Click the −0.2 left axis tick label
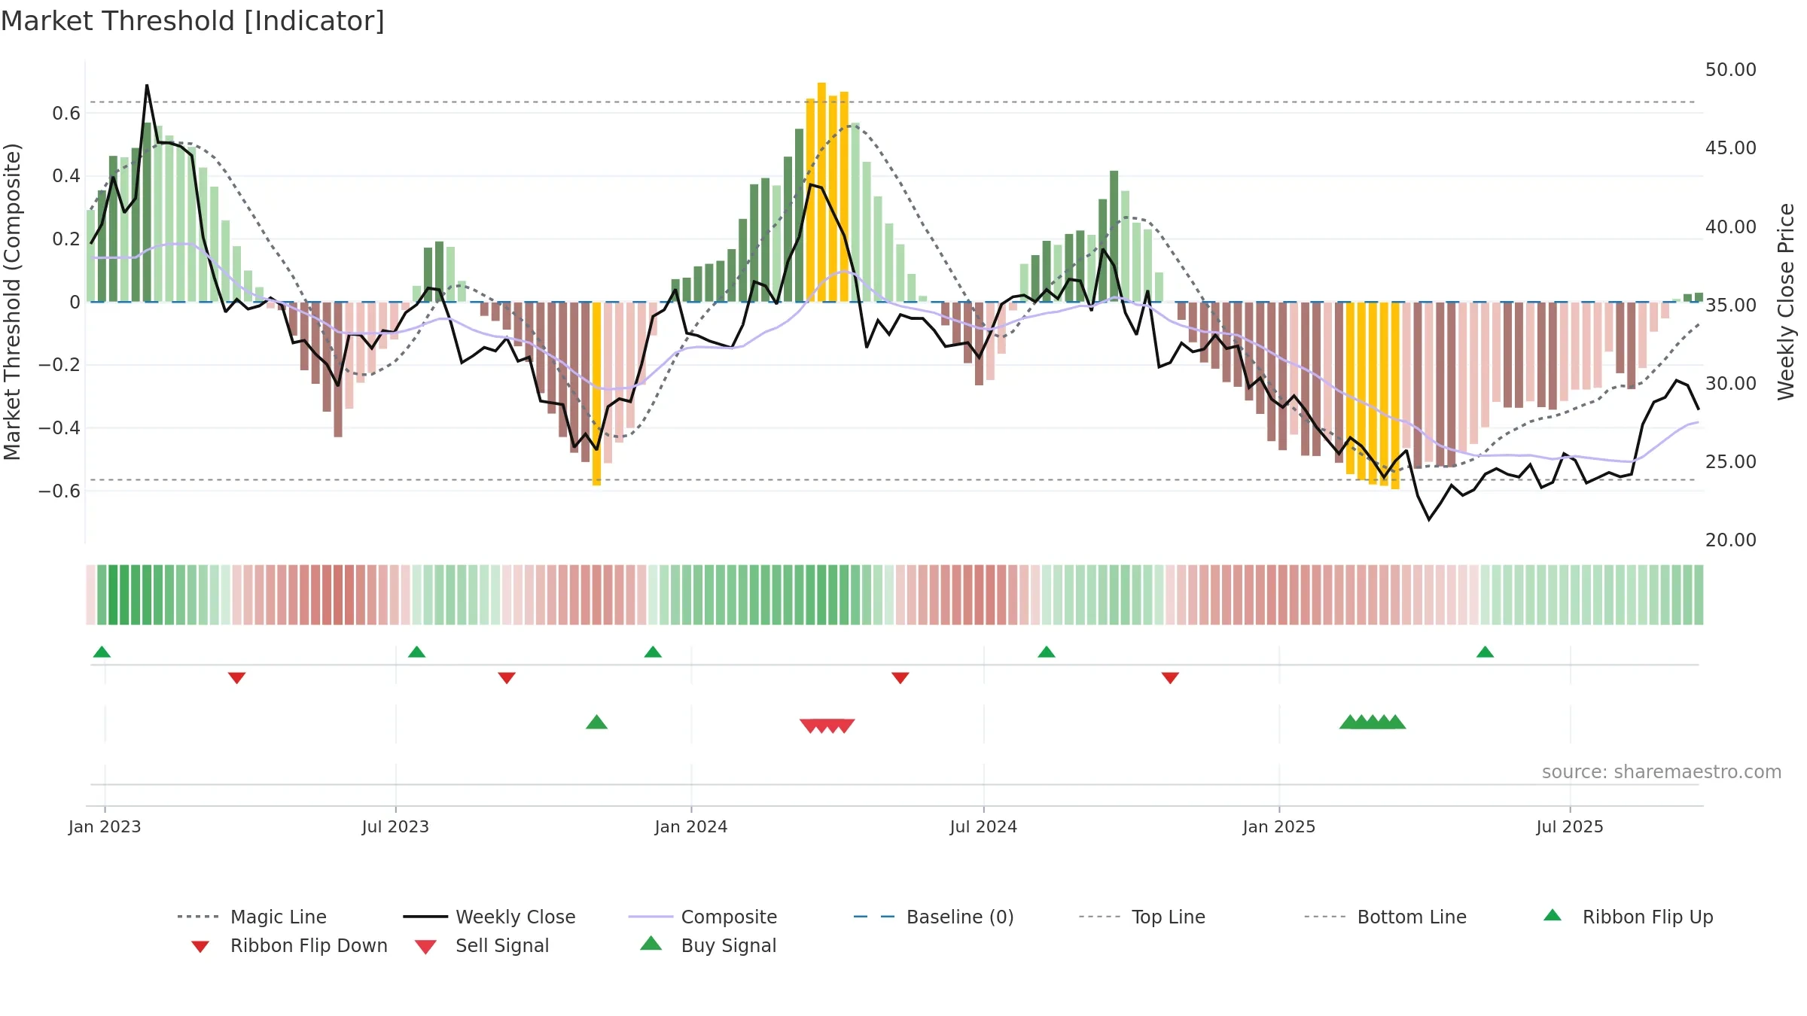The image size is (1807, 1016). (59, 365)
